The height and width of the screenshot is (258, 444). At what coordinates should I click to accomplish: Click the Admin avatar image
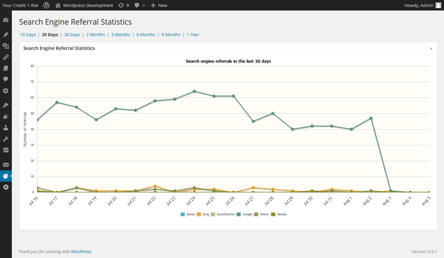(x=438, y=5)
